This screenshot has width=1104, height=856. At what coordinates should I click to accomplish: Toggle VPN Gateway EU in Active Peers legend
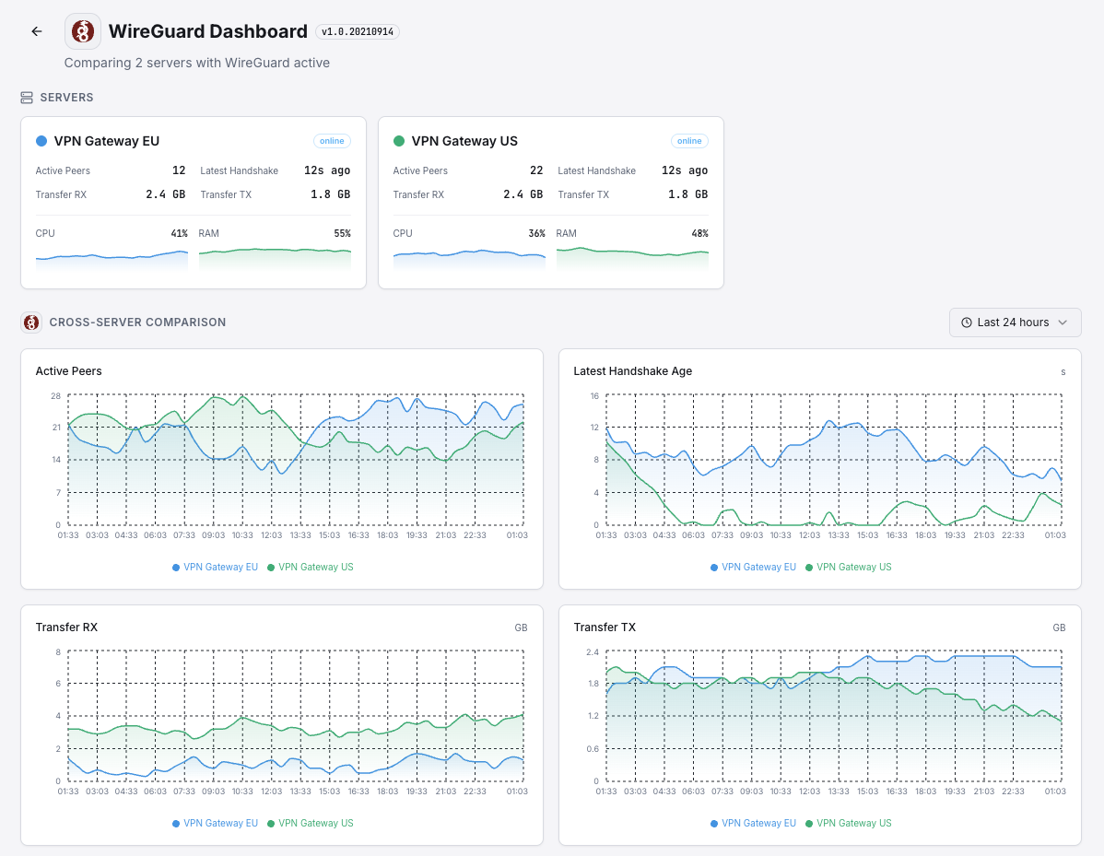tap(215, 568)
